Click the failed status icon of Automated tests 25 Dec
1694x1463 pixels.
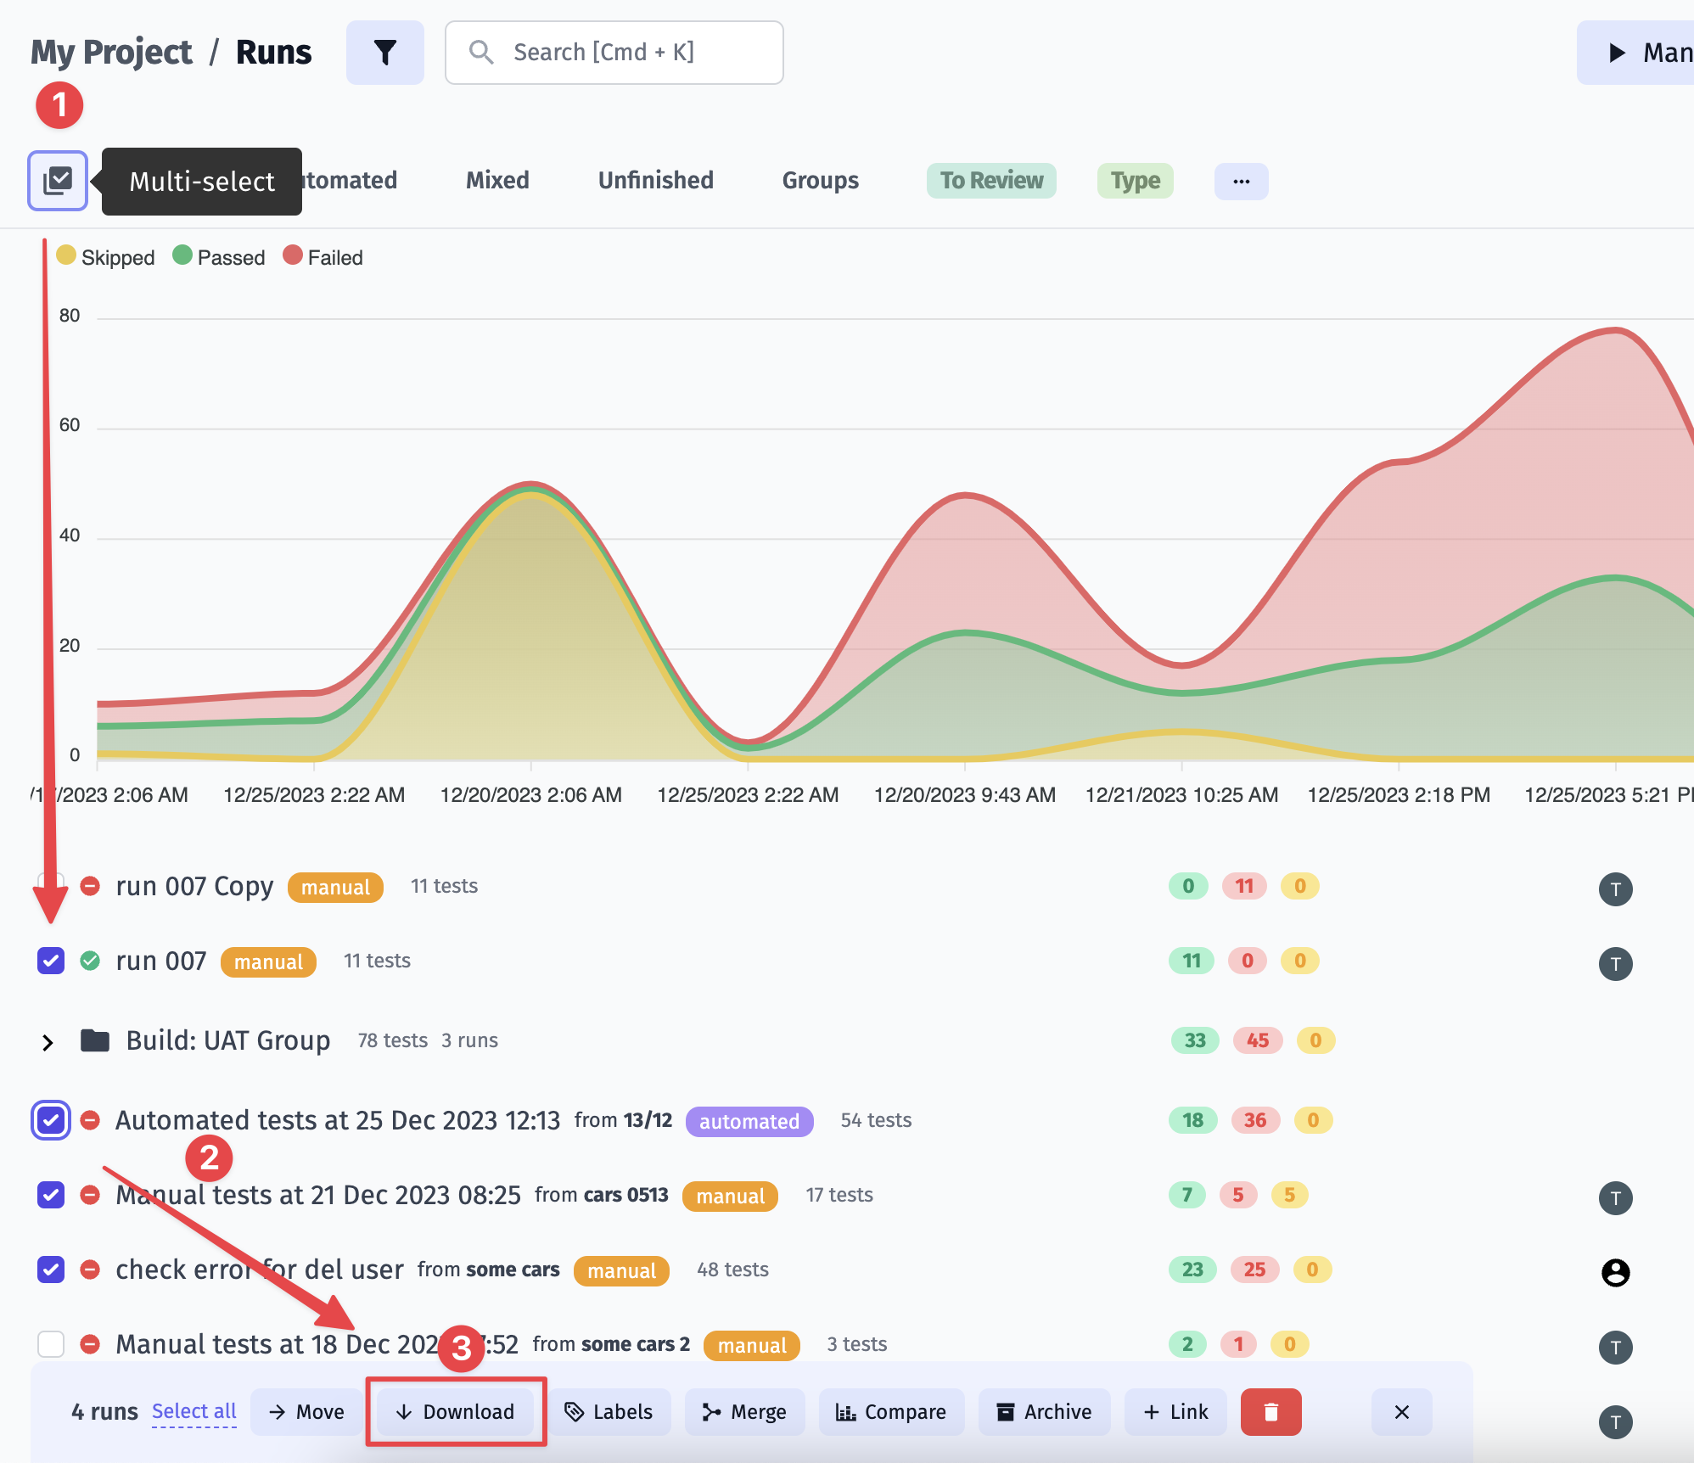(x=90, y=1120)
